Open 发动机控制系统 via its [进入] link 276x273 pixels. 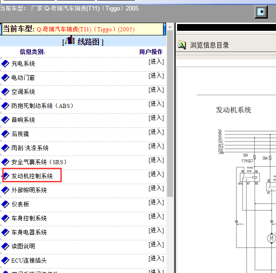pos(156,174)
